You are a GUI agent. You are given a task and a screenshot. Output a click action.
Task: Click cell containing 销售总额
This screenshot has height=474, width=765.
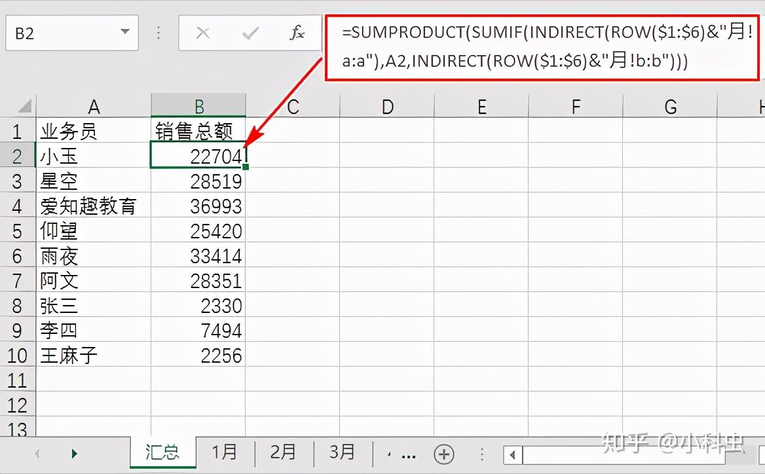(198, 130)
